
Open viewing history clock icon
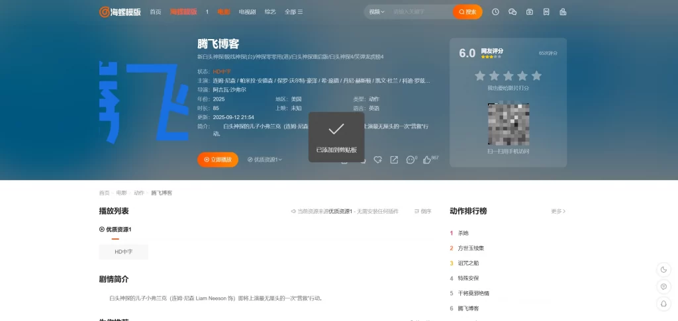coord(495,12)
